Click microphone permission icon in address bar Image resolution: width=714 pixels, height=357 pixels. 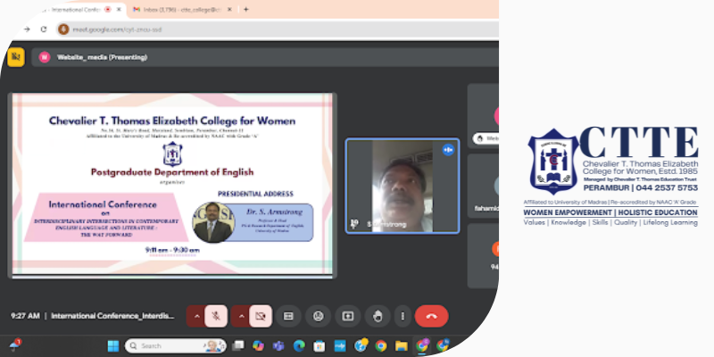[63, 29]
